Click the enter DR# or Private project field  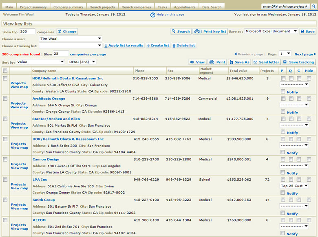tap(285, 7)
